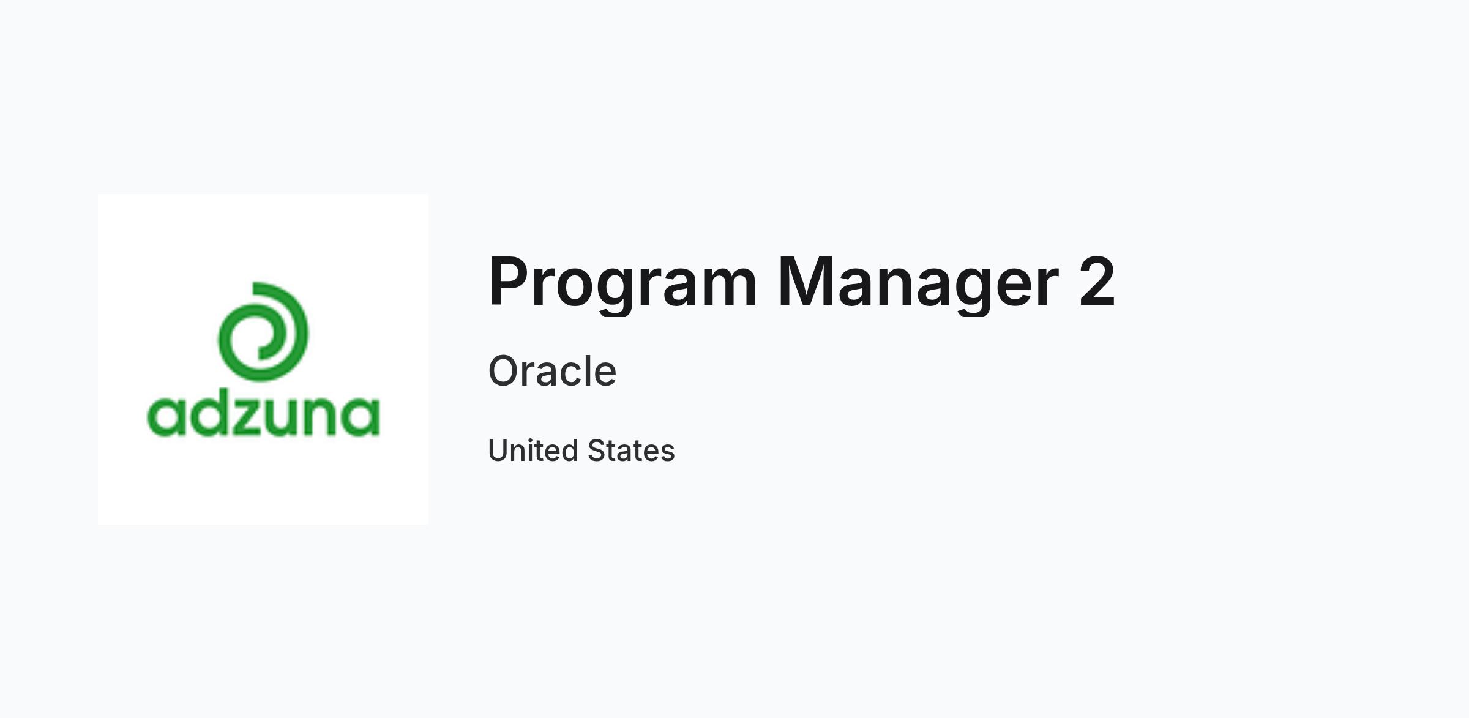Click the Oracle company name
The width and height of the screenshot is (1469, 718).
pos(552,371)
